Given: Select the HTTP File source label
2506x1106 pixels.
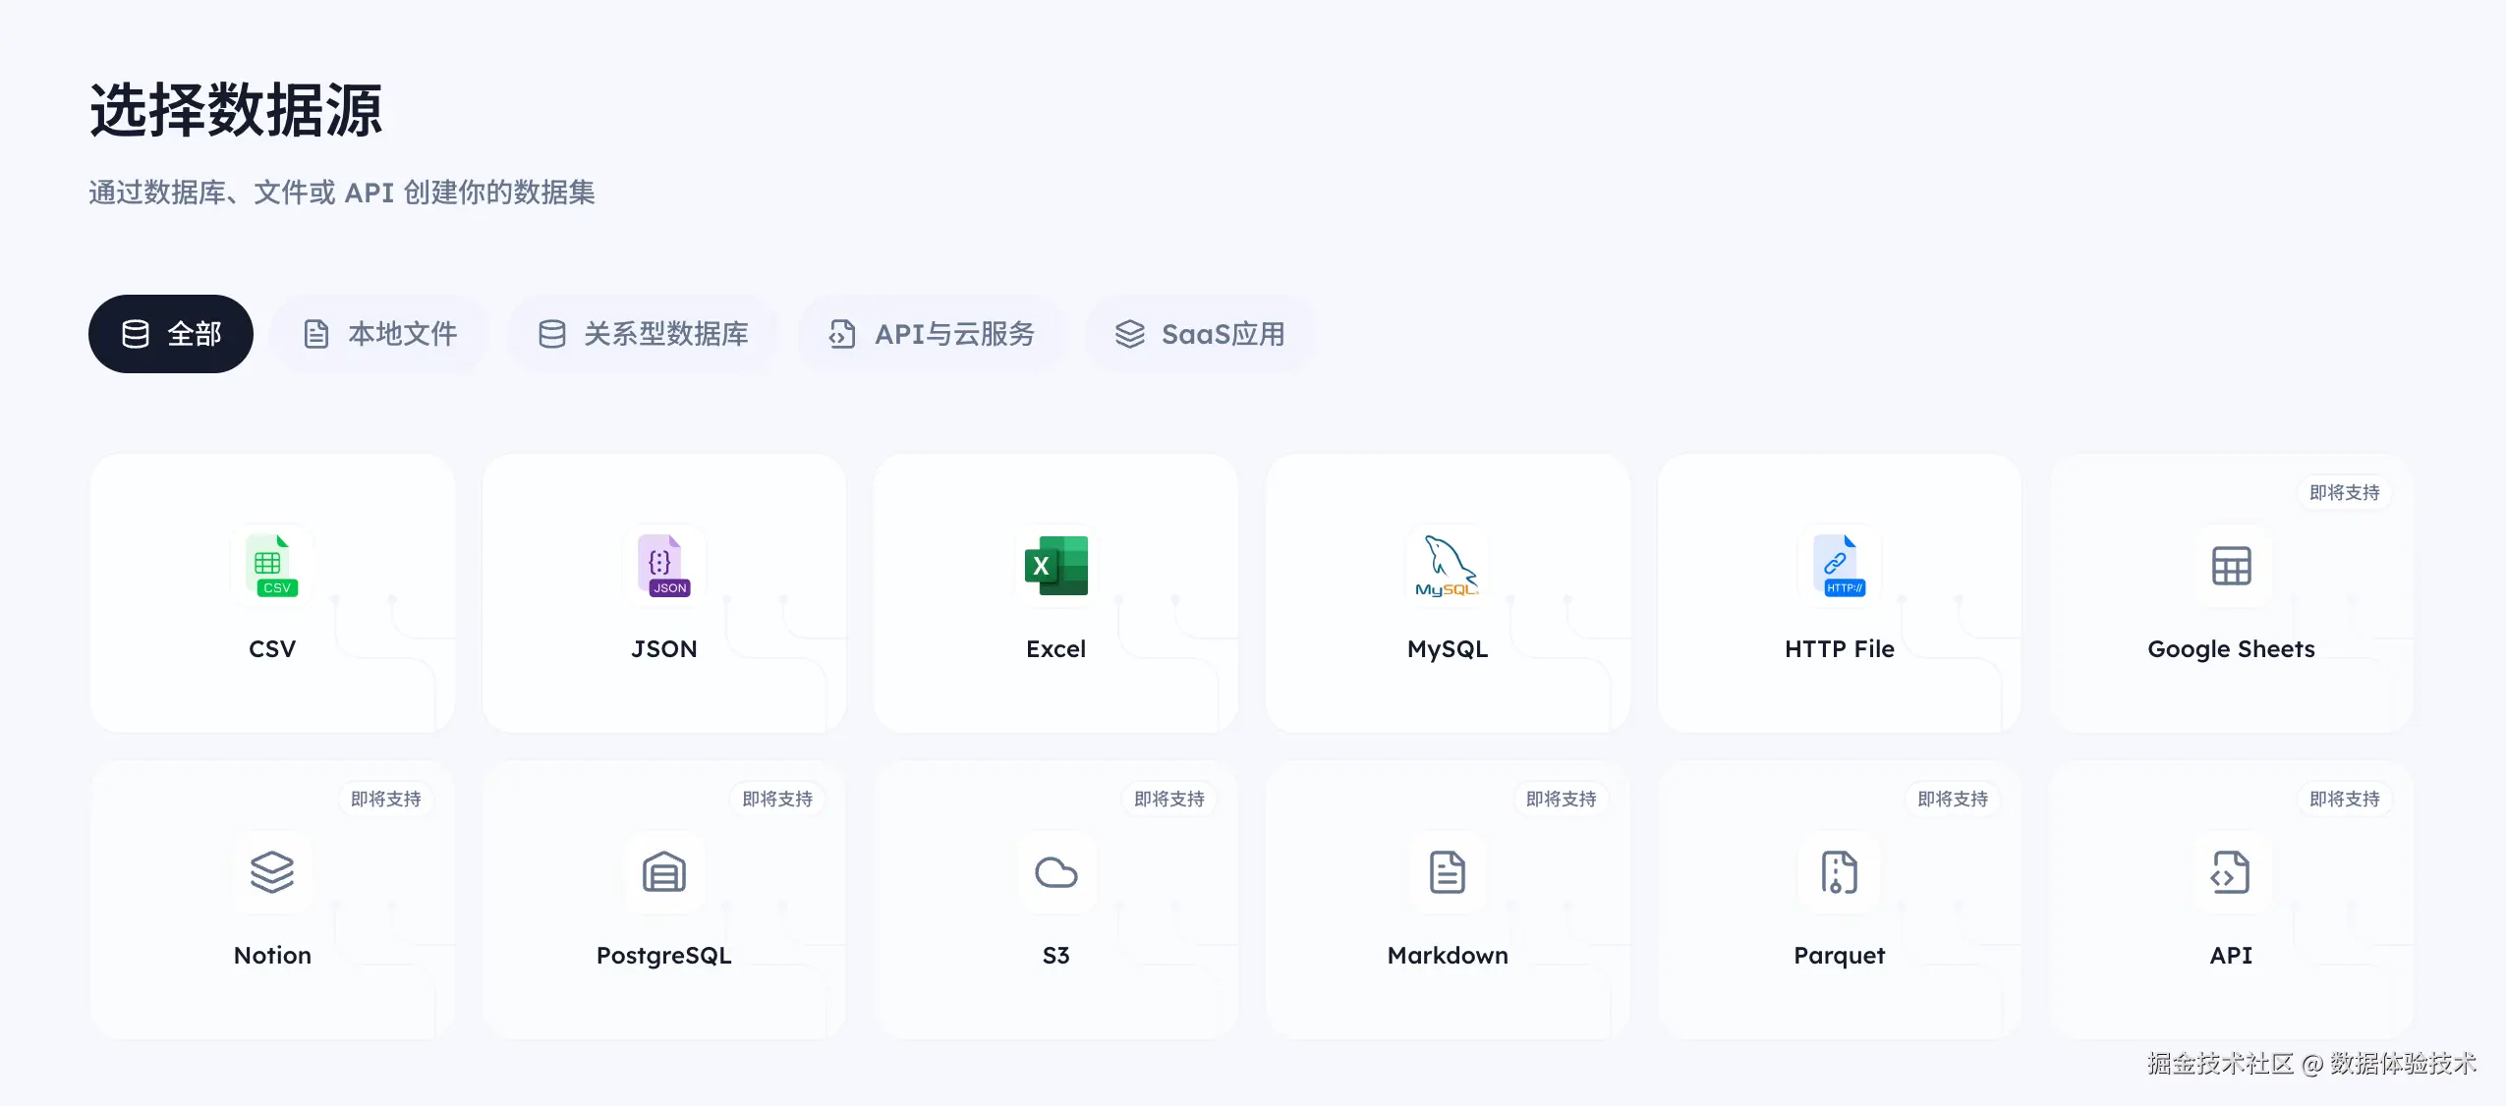Looking at the screenshot, I should (x=1840, y=649).
